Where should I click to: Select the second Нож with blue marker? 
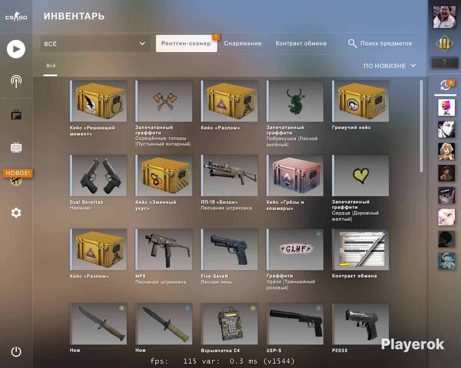[164, 324]
